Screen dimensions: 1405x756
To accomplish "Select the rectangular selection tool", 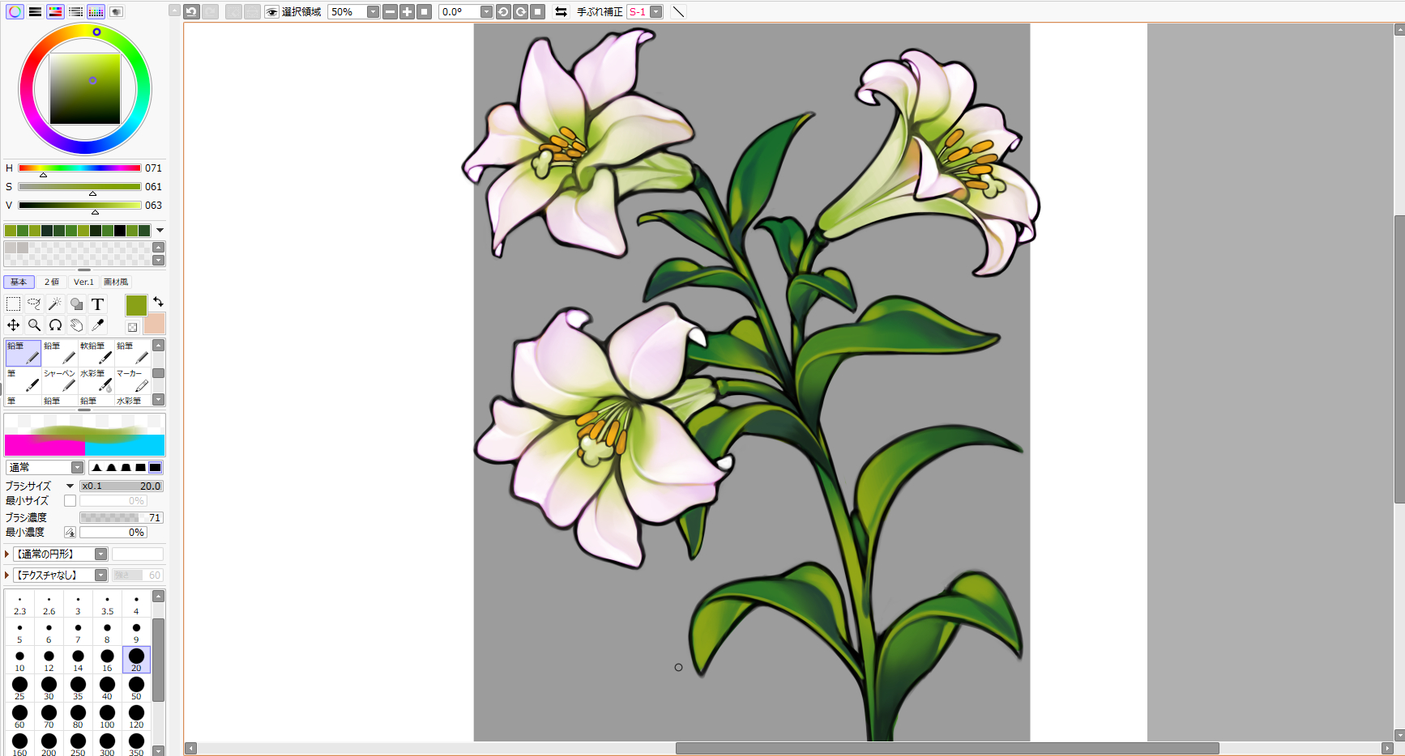I will pos(14,304).
